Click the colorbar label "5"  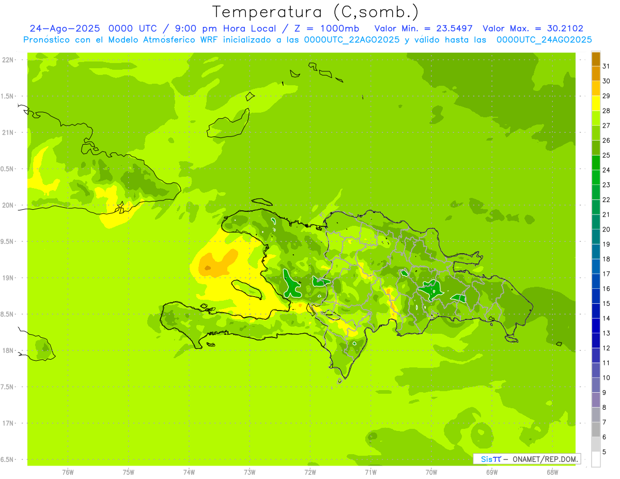[x=604, y=452]
